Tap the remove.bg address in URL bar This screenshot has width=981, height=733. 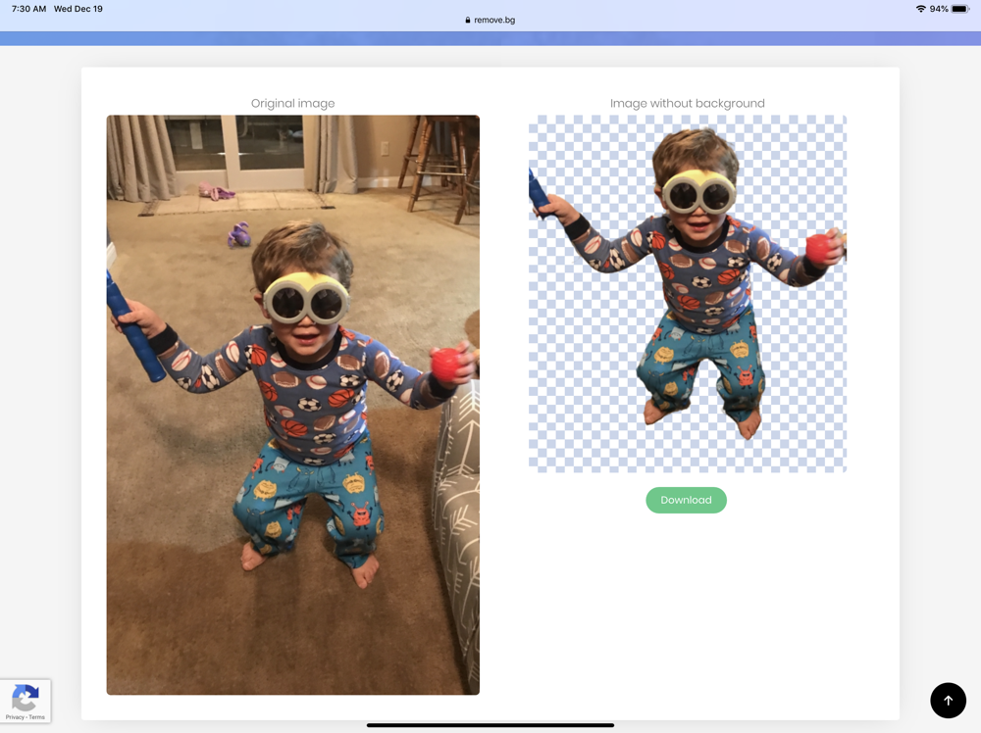(x=494, y=20)
